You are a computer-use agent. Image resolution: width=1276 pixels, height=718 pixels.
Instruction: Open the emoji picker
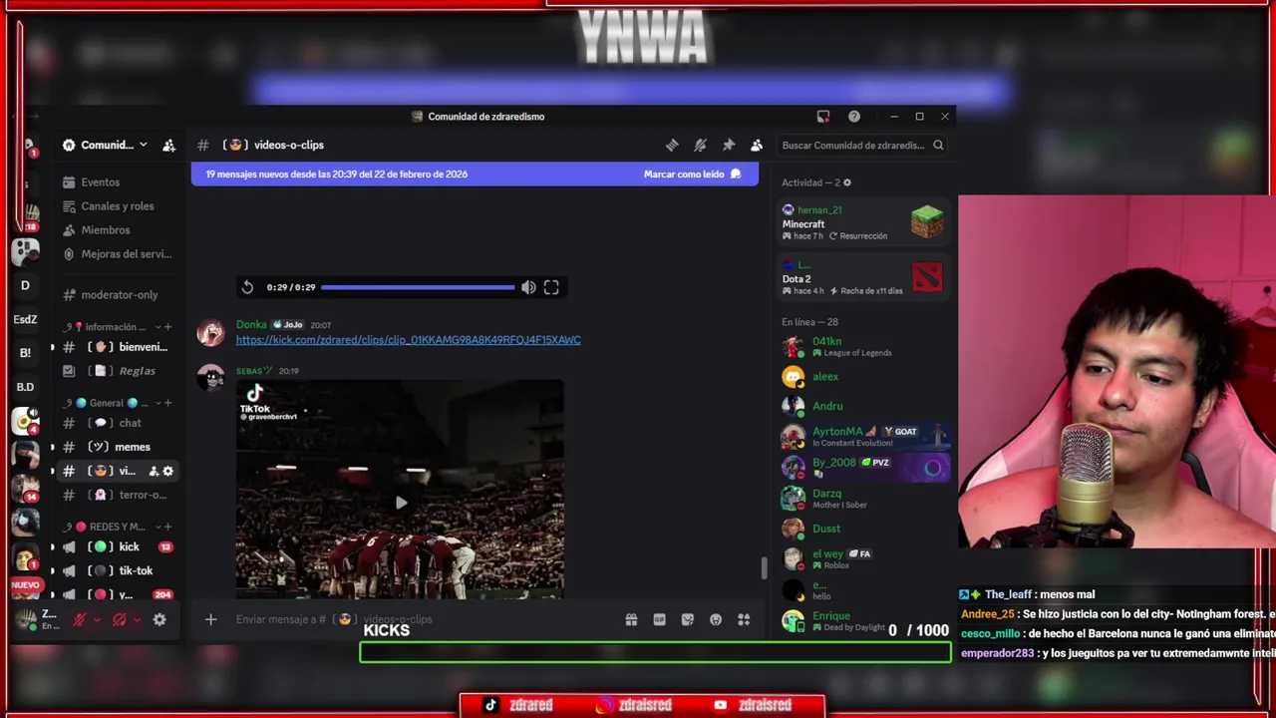[716, 619]
